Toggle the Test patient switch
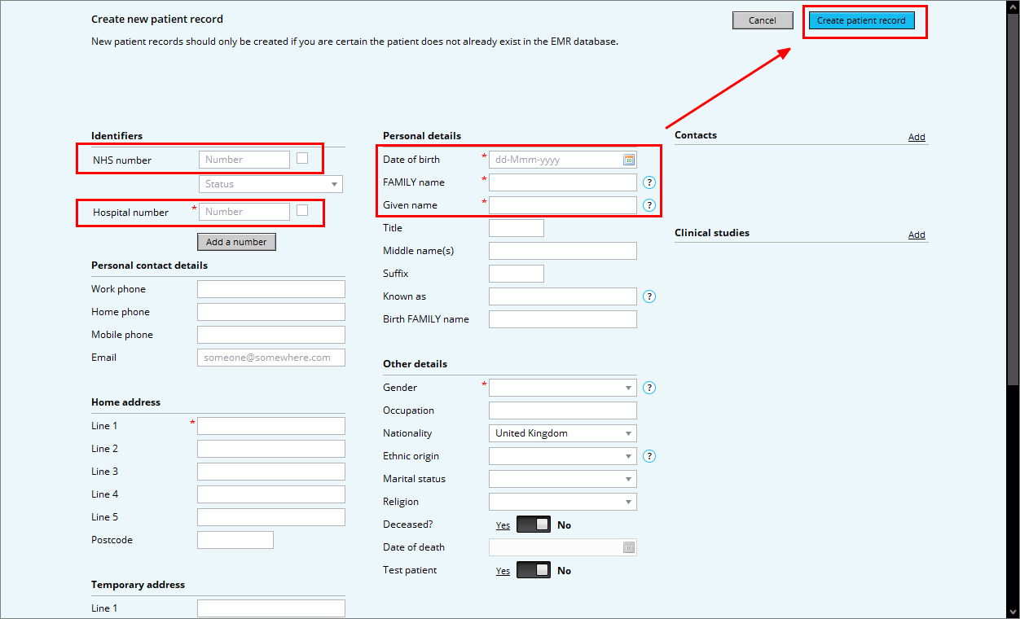This screenshot has width=1020, height=619. coord(533,570)
